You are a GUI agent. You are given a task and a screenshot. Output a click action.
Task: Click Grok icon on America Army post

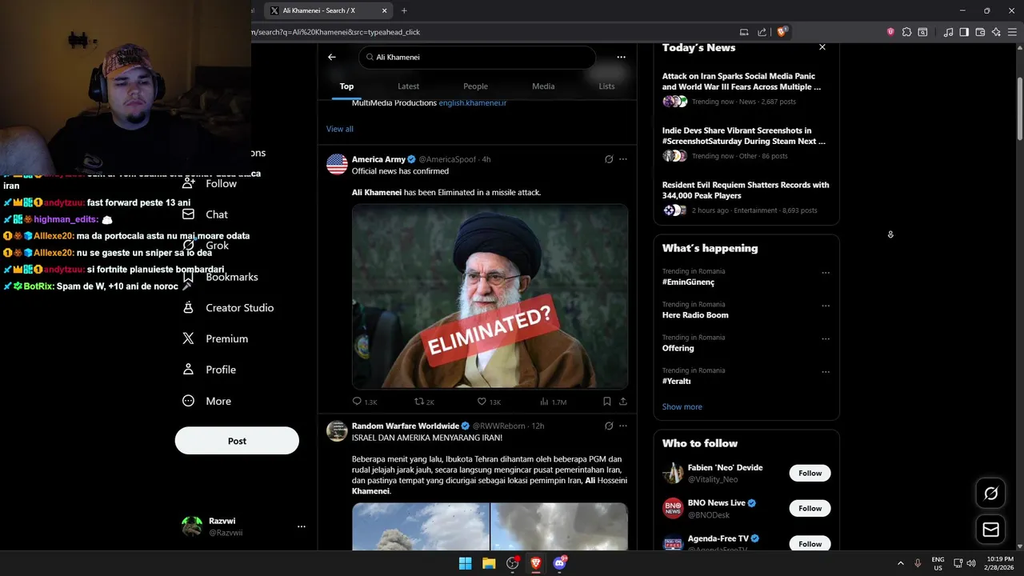609,159
